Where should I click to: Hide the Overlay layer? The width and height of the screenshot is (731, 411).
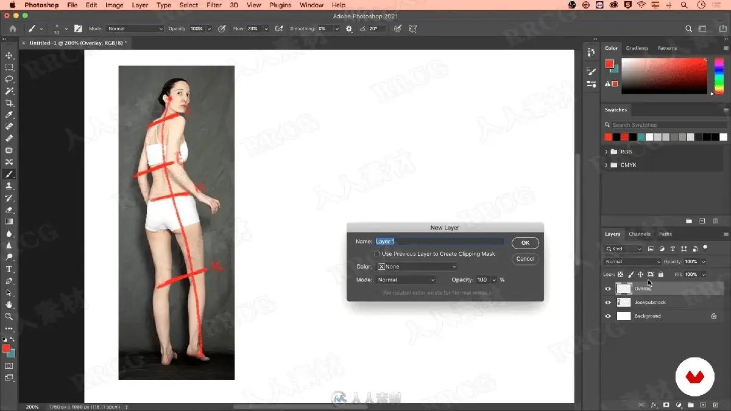coord(607,289)
